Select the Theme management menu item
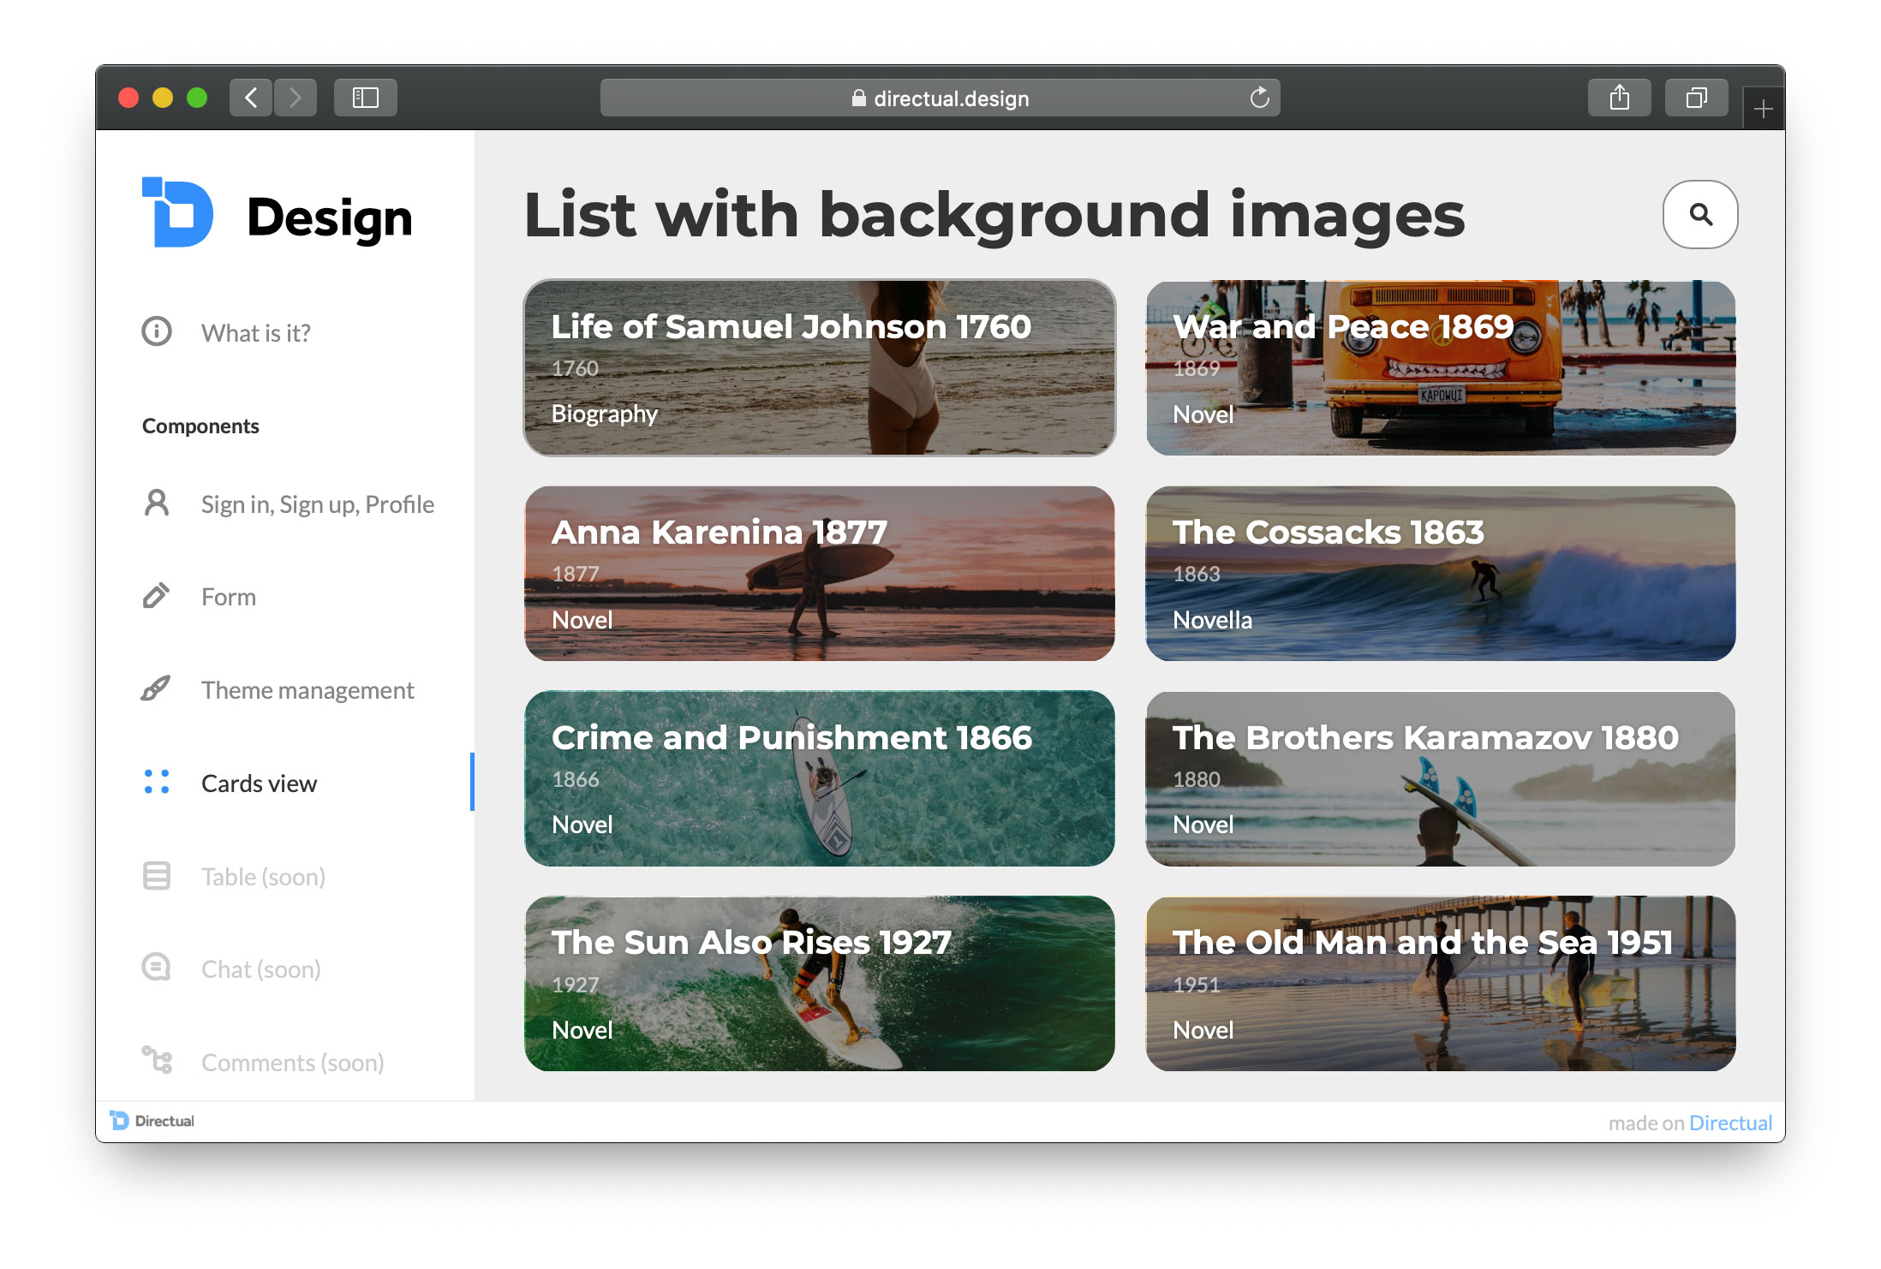Image resolution: width=1881 pixels, height=1269 pixels. pos(307,690)
